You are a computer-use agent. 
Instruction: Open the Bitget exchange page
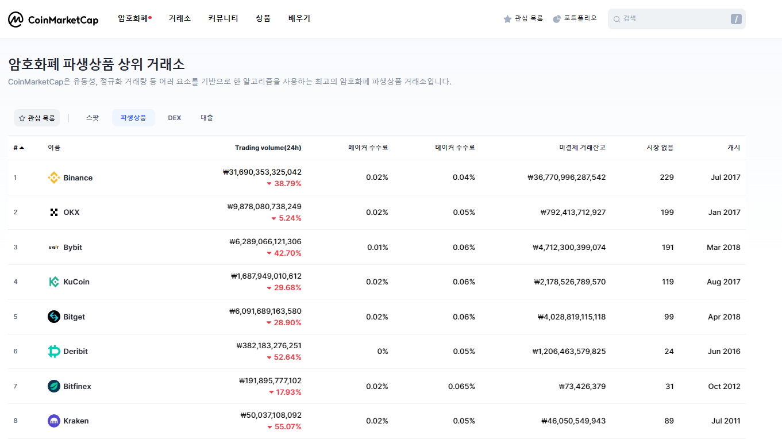tap(74, 317)
